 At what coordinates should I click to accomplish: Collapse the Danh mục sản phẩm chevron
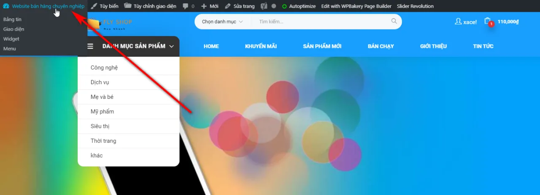pyautogui.click(x=171, y=46)
